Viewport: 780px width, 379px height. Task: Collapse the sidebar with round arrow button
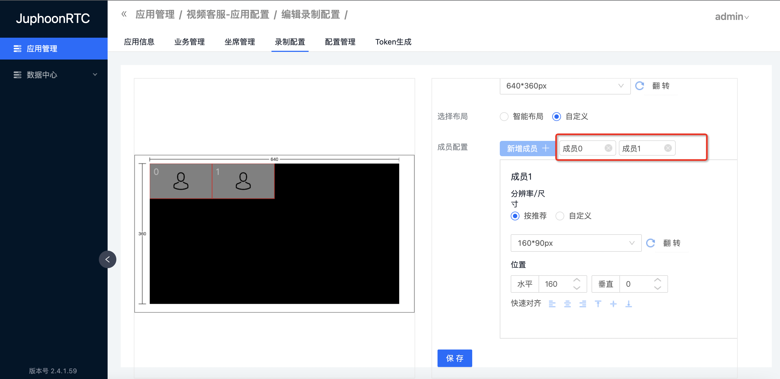[x=108, y=259]
